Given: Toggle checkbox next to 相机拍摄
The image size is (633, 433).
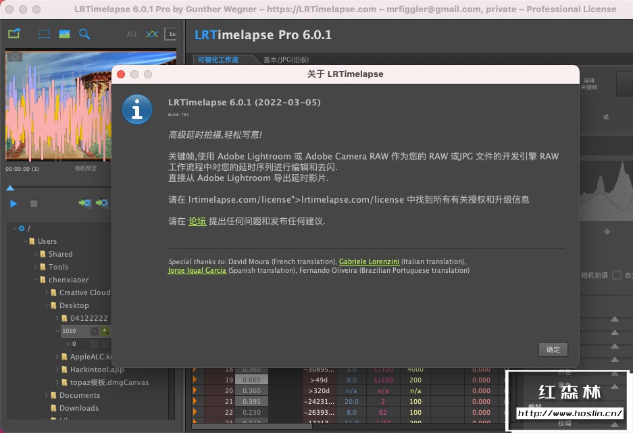Looking at the screenshot, I should 616,275.
